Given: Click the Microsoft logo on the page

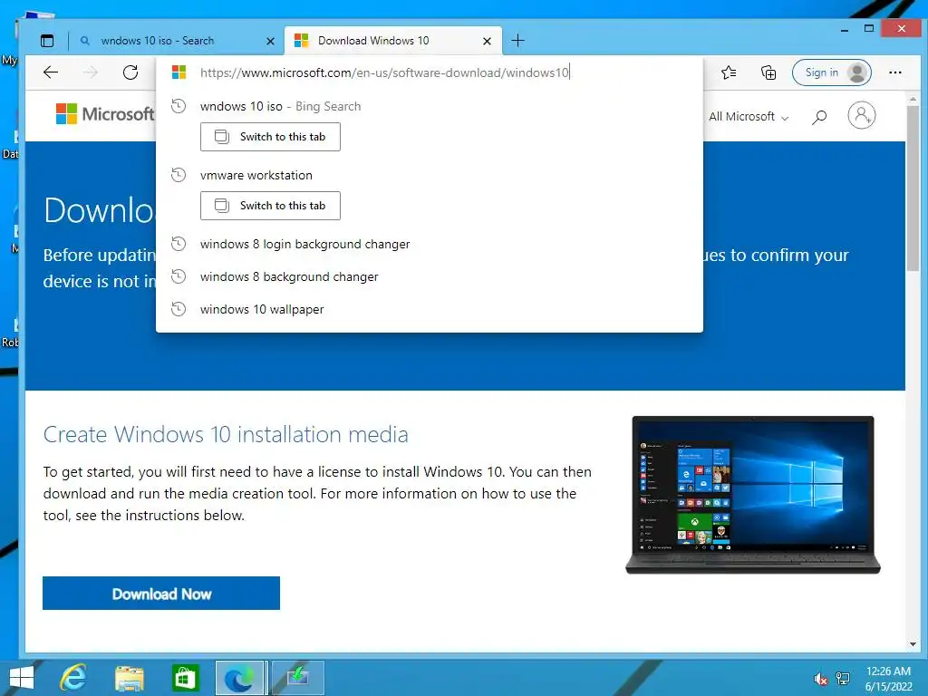Looking at the screenshot, I should tap(105, 113).
